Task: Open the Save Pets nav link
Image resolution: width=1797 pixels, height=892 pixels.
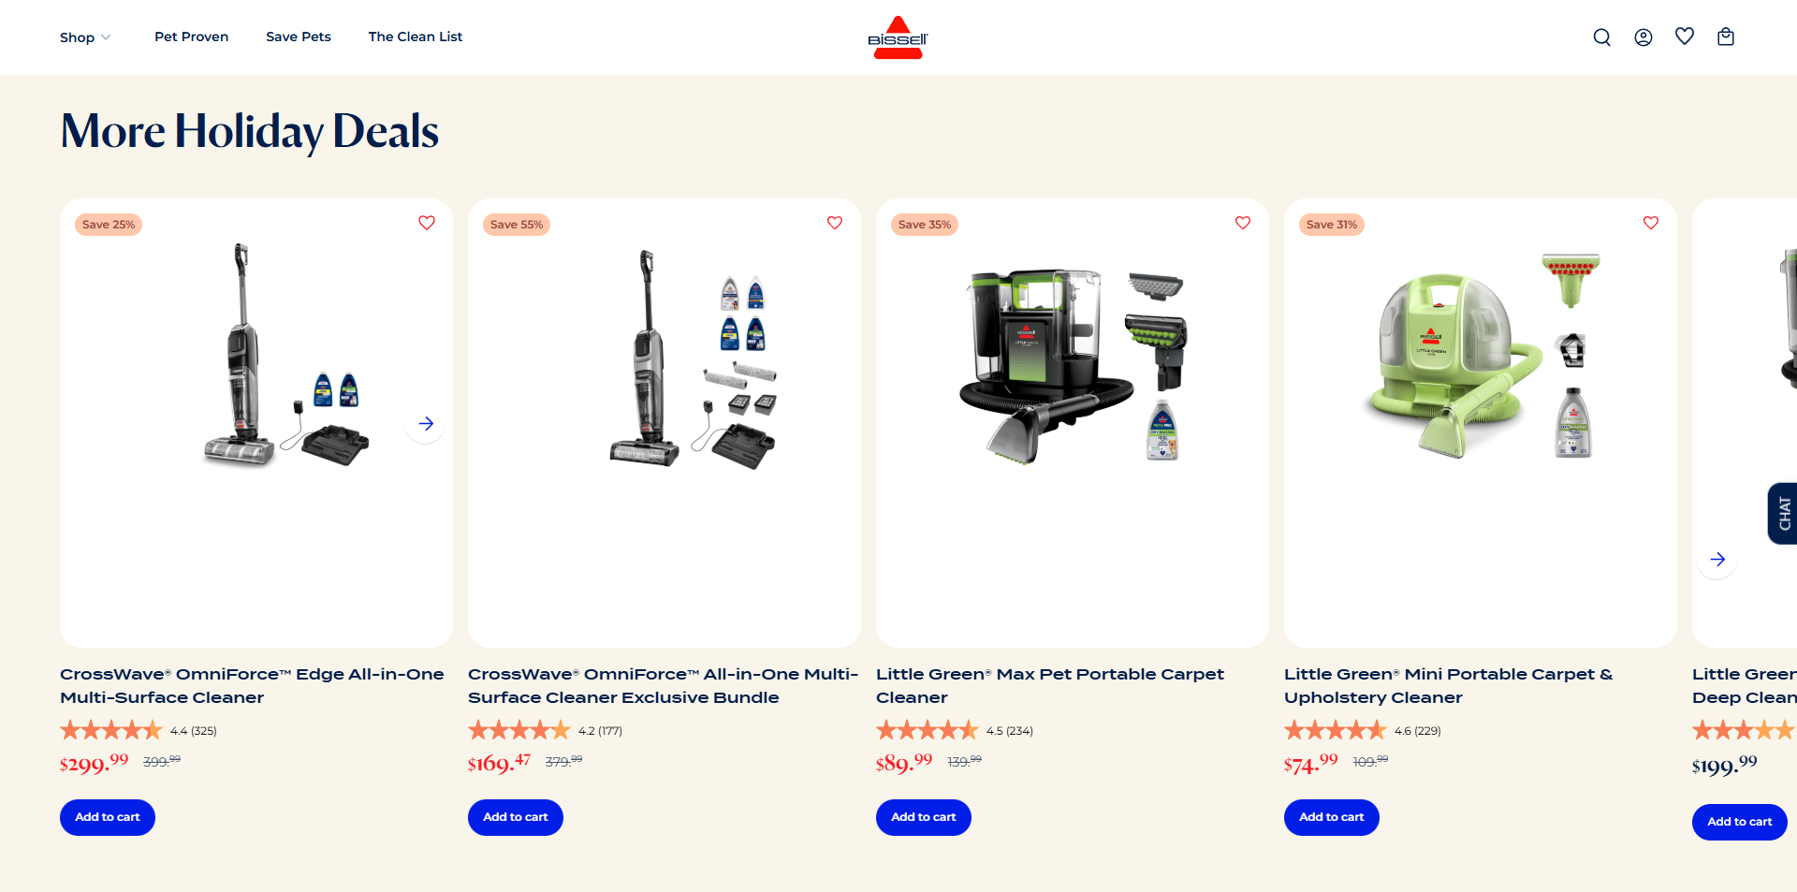Action: tap(299, 37)
